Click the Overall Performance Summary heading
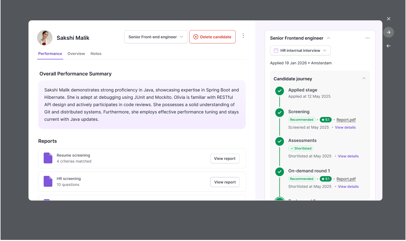This screenshot has height=241, width=406. coord(75,74)
